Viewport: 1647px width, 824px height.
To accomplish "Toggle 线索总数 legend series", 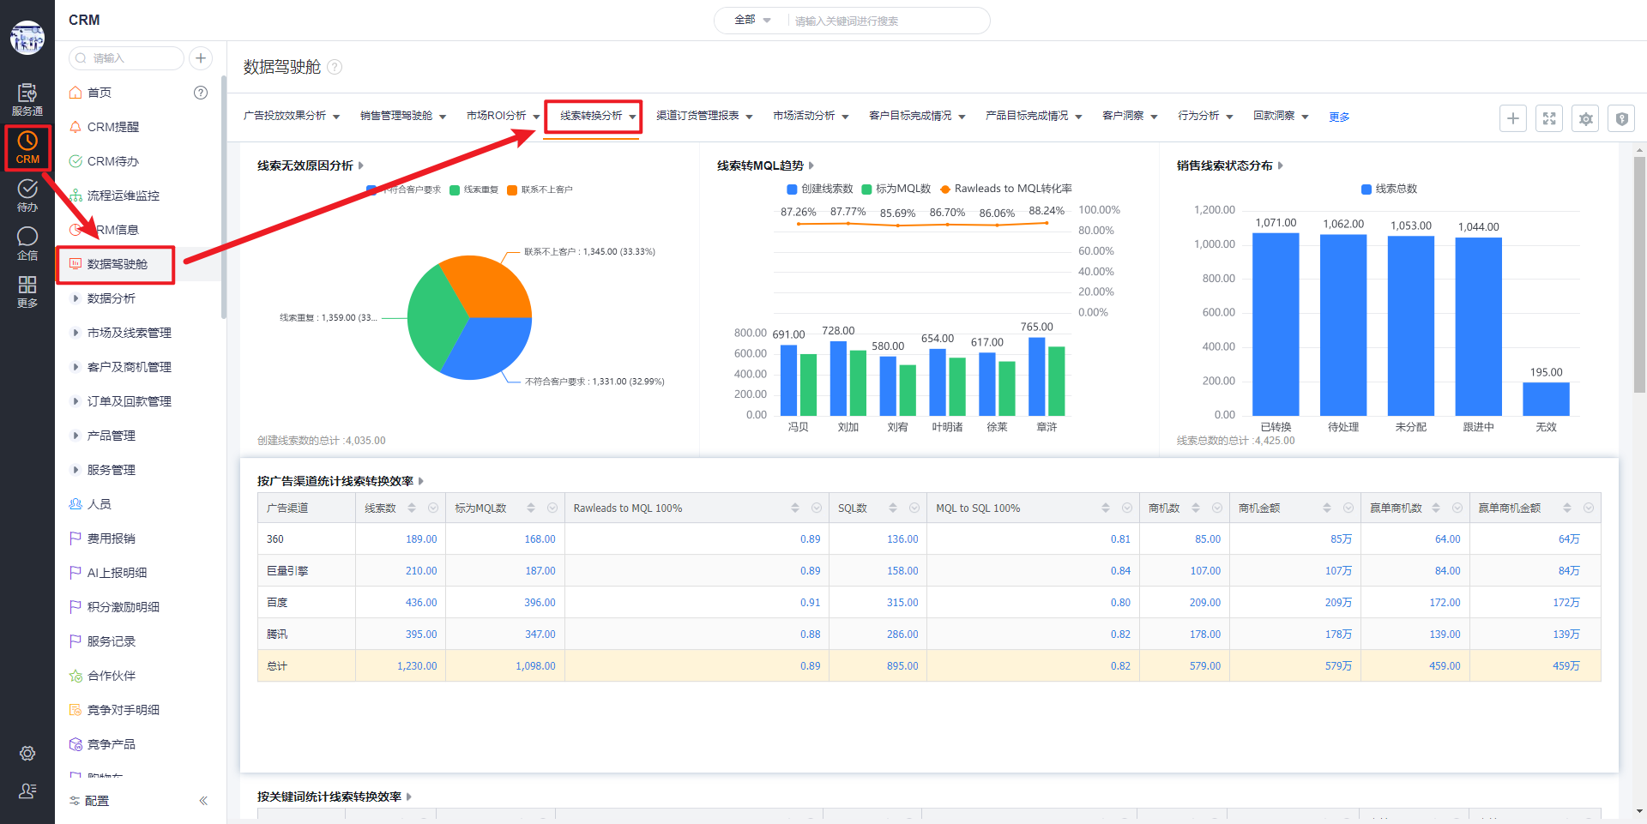I will coord(1390,189).
